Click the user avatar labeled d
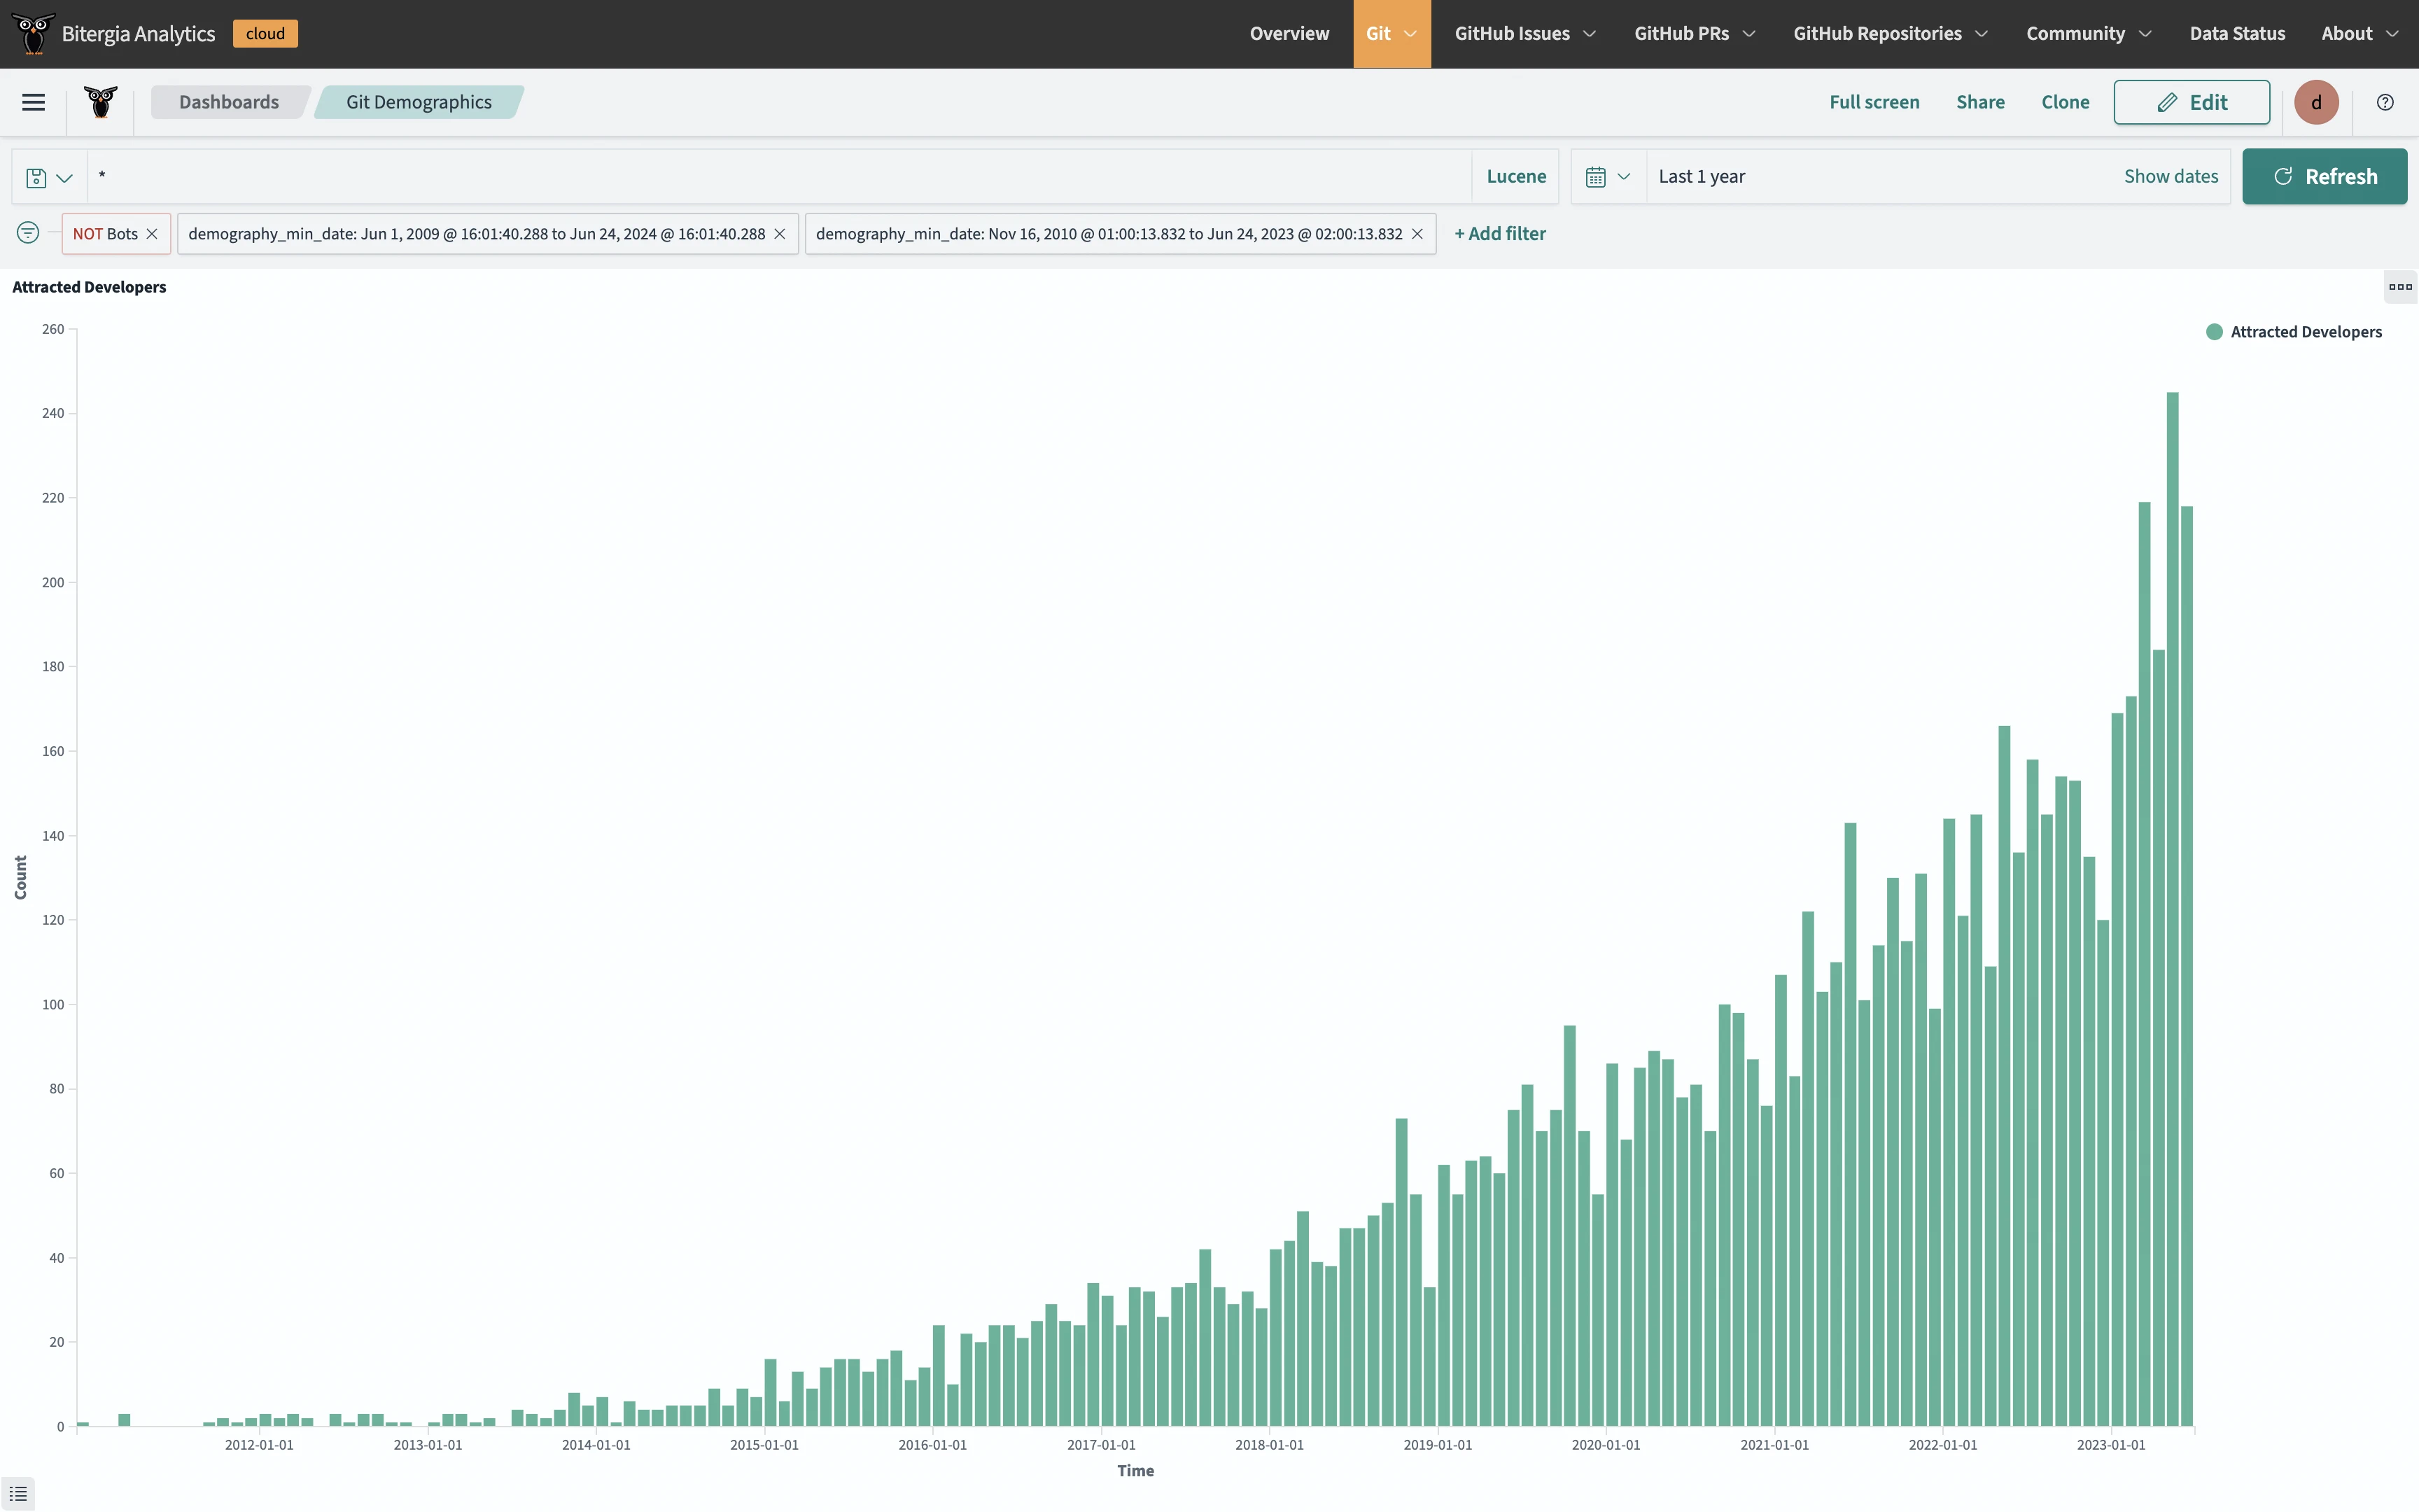This screenshot has height=1512, width=2419. point(2316,102)
